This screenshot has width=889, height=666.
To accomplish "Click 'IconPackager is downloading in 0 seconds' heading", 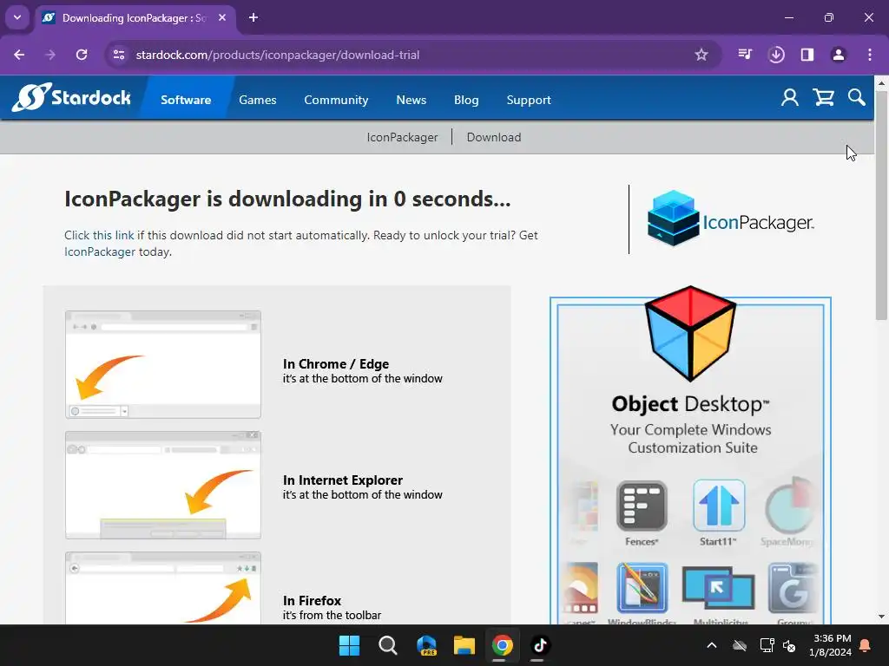I will 287,199.
